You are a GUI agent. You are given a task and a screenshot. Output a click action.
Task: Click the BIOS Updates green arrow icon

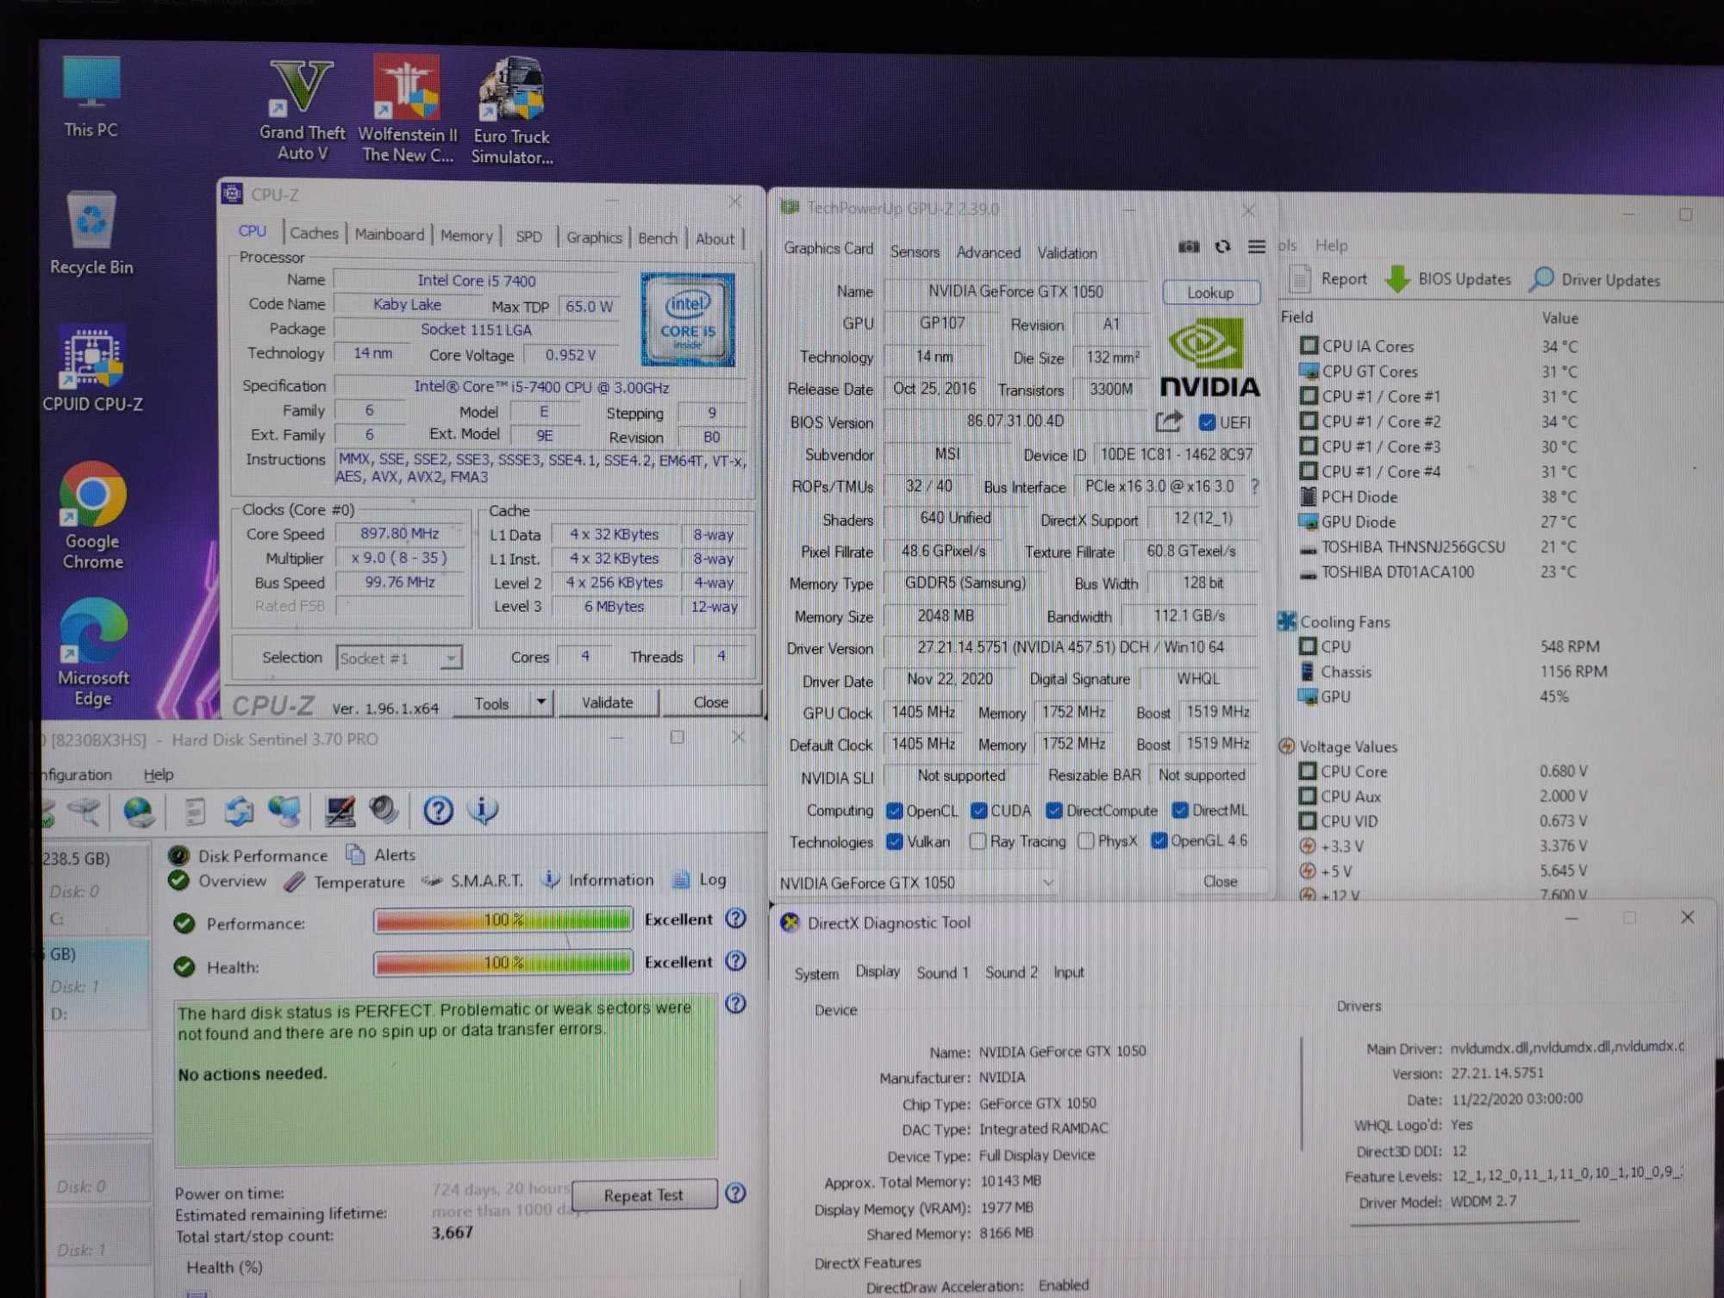coord(1398,279)
